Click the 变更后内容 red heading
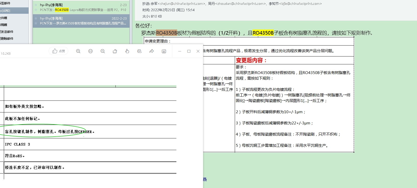 click(x=251, y=60)
